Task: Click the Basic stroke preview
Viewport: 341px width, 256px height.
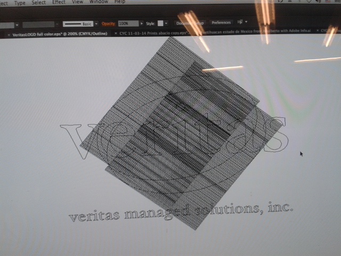Action: tap(78, 24)
